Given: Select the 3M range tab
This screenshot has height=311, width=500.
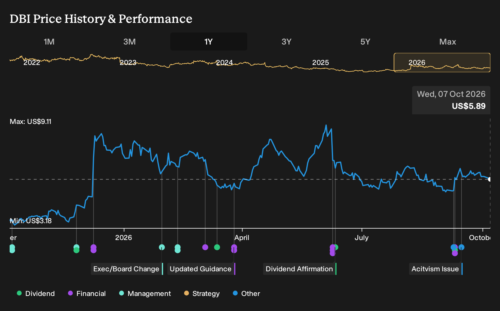Looking at the screenshot, I should click(129, 42).
